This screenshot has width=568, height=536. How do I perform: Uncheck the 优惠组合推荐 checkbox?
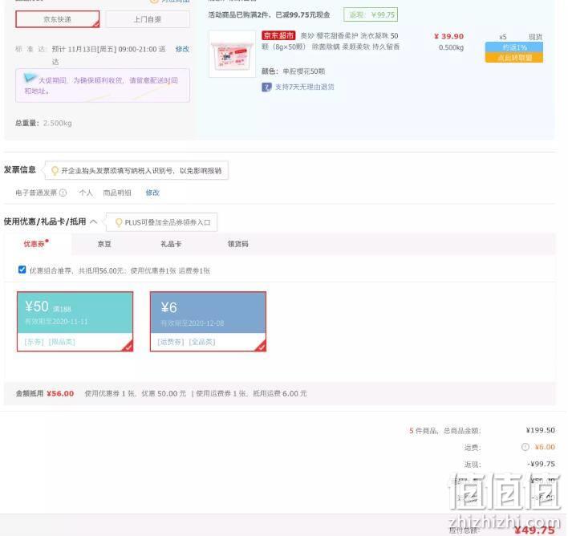click(22, 270)
